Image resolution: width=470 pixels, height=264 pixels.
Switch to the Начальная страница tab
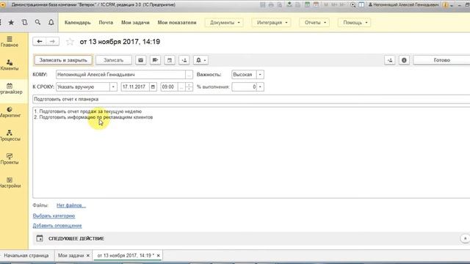pos(26,256)
